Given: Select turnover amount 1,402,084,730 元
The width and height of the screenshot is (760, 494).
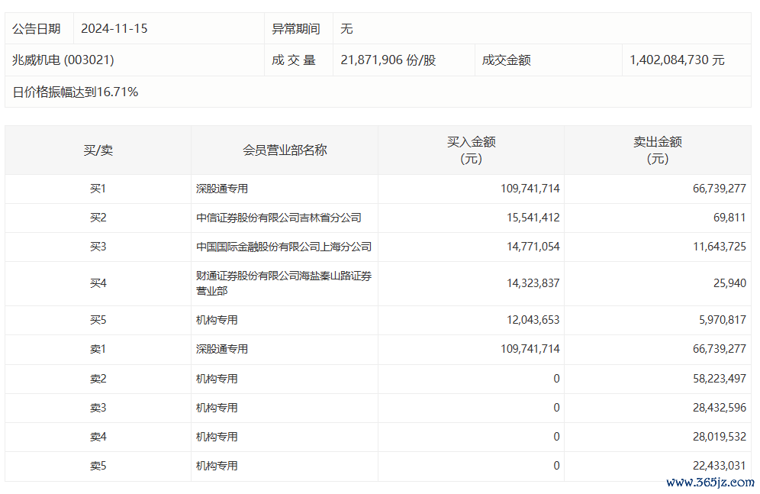Looking at the screenshot, I should point(677,60).
